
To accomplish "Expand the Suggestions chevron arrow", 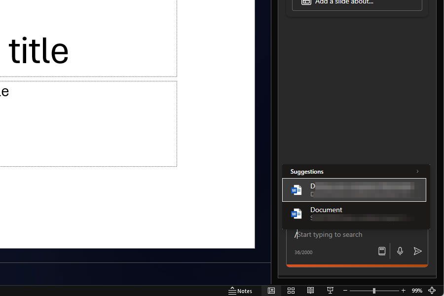I will click(x=417, y=172).
